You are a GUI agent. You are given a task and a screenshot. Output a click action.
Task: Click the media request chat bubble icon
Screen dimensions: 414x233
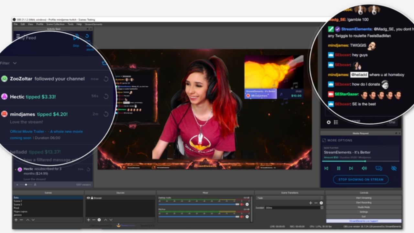click(379, 168)
